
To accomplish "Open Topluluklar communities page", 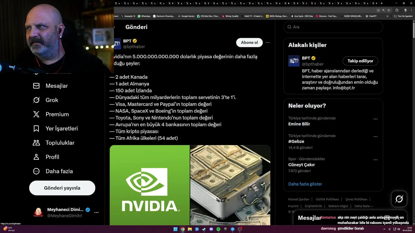I will (53, 143).
